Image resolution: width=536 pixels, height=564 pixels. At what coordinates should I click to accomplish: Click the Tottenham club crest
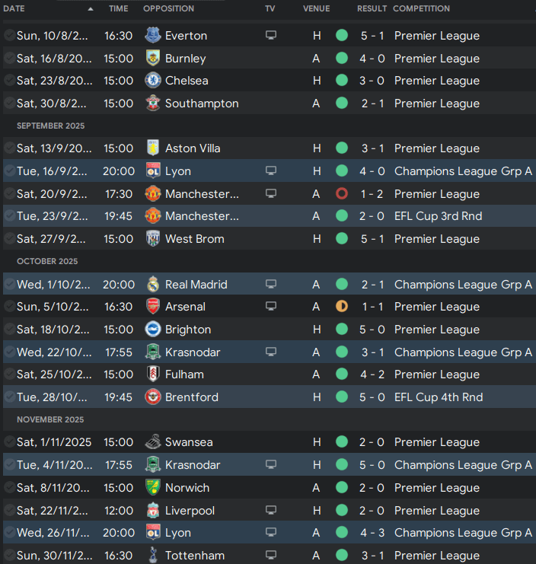pyautogui.click(x=153, y=555)
